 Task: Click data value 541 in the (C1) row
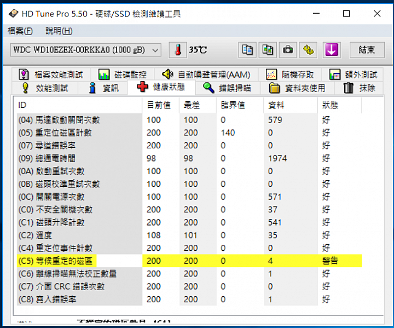coord(275,222)
